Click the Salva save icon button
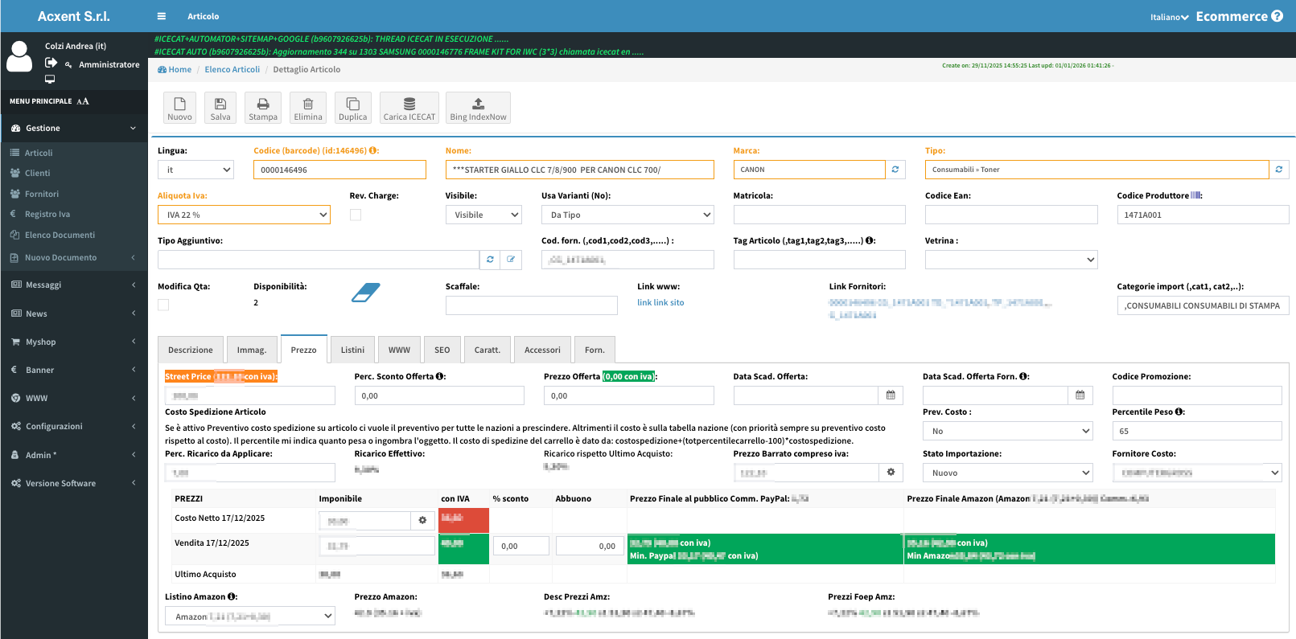This screenshot has height=639, width=1296. click(220, 104)
